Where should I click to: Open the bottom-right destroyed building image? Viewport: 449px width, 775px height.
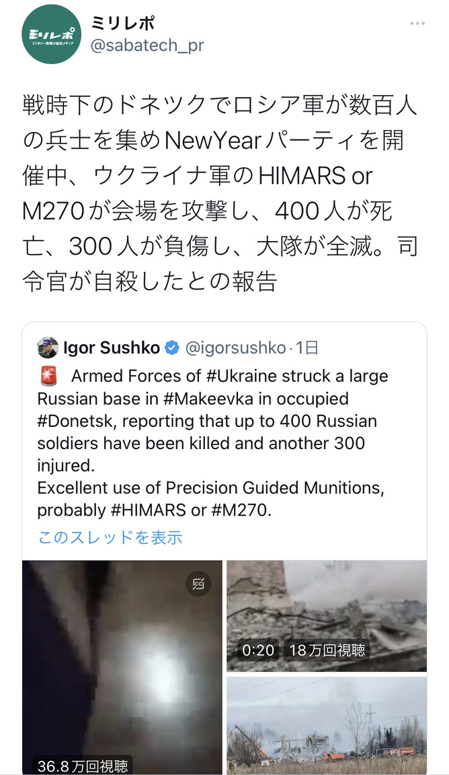326,726
